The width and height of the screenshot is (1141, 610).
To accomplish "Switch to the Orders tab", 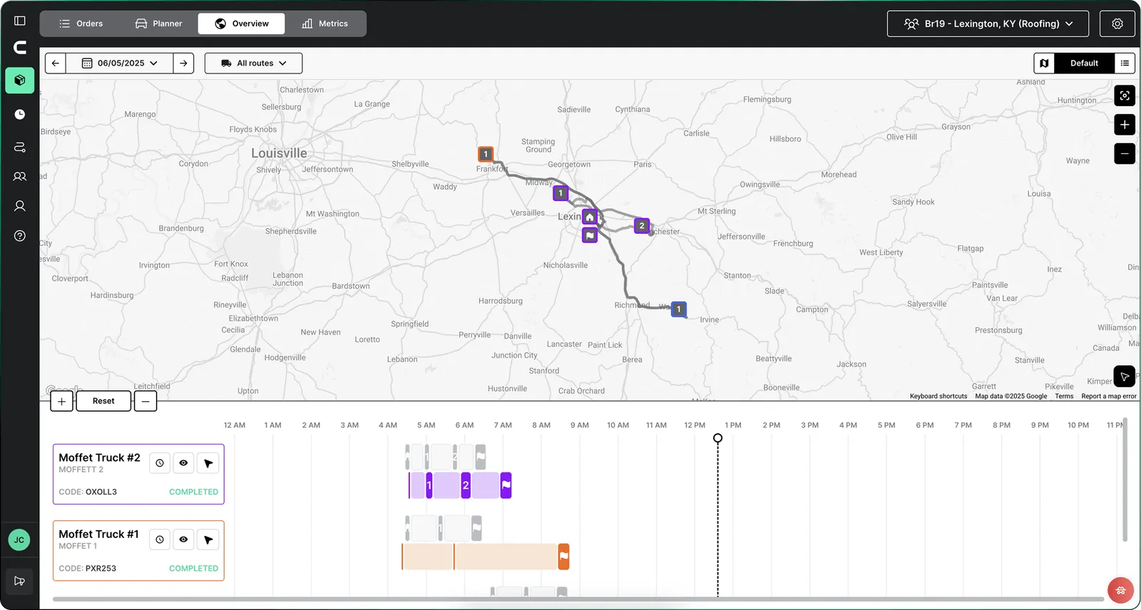I will [x=81, y=24].
